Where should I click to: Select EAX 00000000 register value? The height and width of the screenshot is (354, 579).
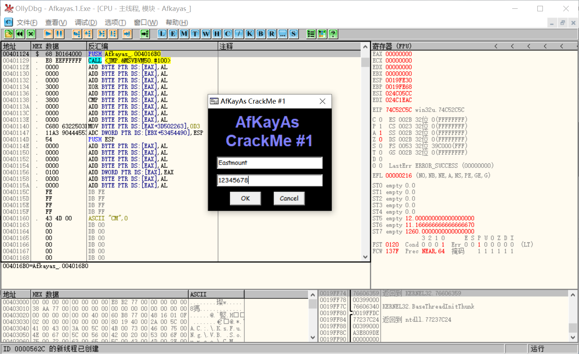click(x=399, y=54)
